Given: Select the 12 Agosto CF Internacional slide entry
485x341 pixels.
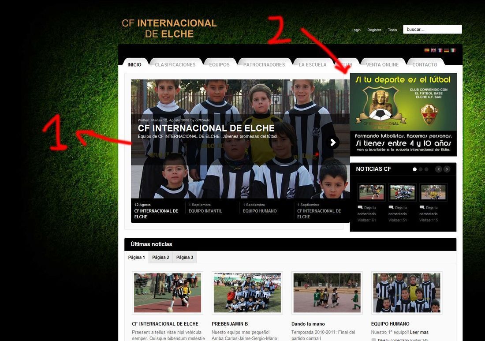Looking at the screenshot, I should point(158,211).
